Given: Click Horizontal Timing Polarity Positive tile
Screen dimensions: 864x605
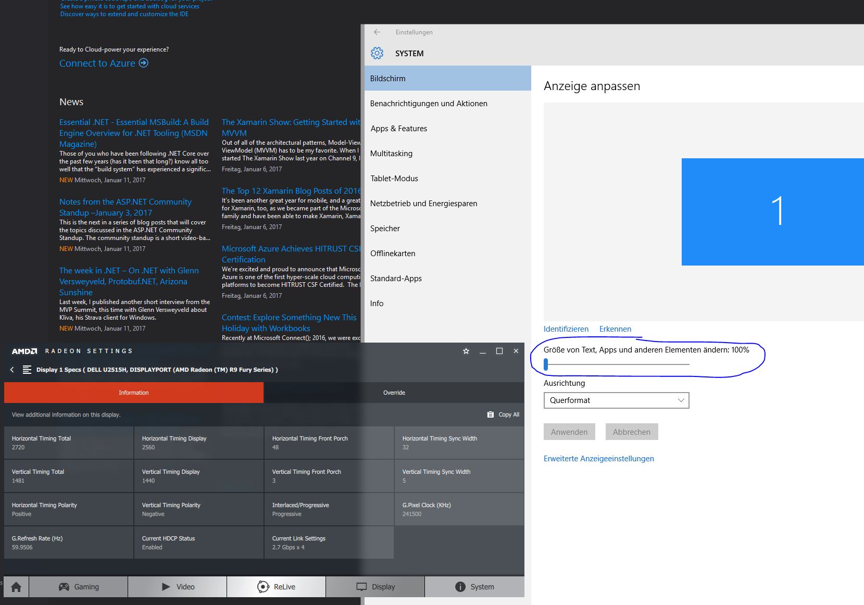Looking at the screenshot, I should tap(69, 509).
